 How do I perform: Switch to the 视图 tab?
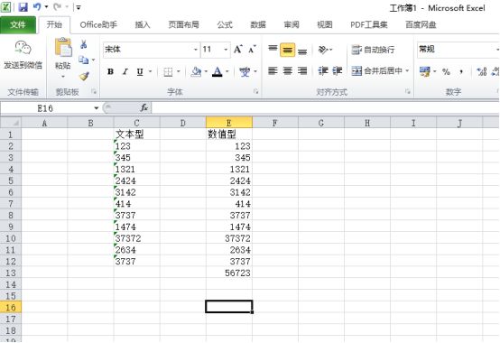pyautogui.click(x=325, y=25)
